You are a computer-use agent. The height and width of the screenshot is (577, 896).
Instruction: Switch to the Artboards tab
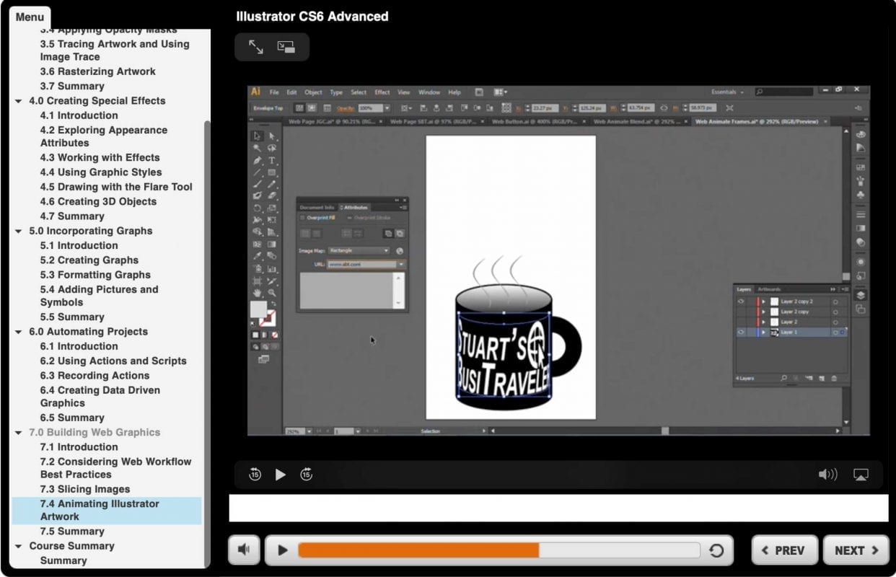[768, 289]
